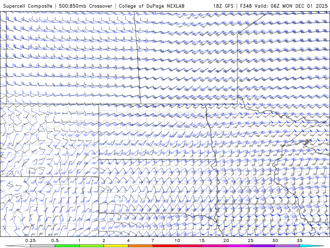Click the legend label reading 10
The width and height of the screenshot is (330, 248).
pos(177,241)
